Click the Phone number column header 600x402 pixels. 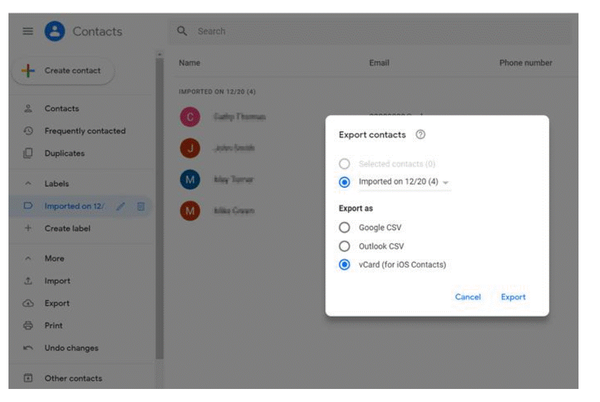point(526,63)
